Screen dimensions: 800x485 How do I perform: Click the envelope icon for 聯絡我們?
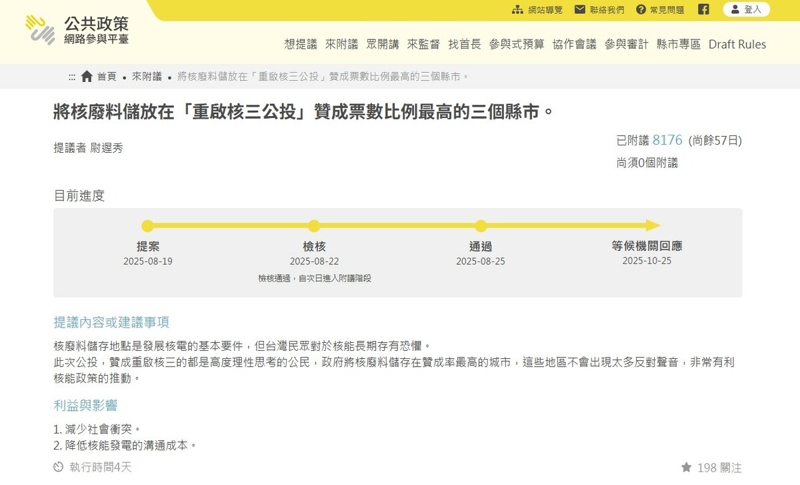click(580, 9)
